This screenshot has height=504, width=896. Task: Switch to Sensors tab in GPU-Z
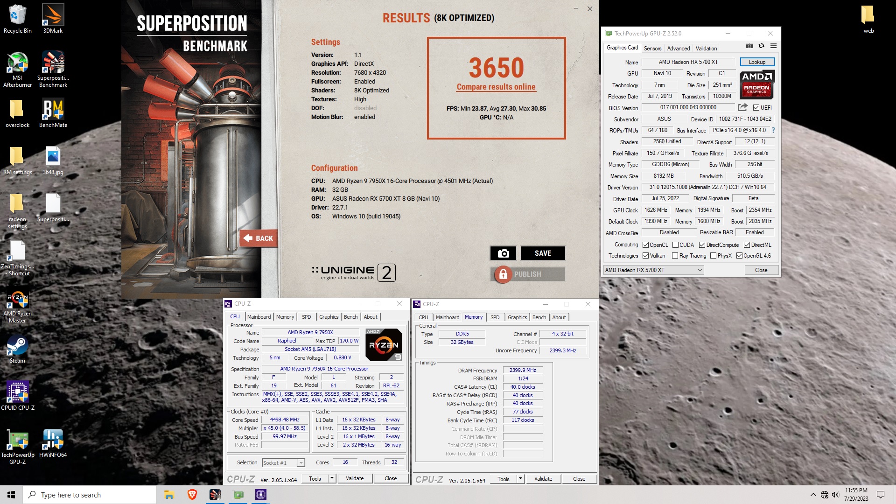pos(652,49)
